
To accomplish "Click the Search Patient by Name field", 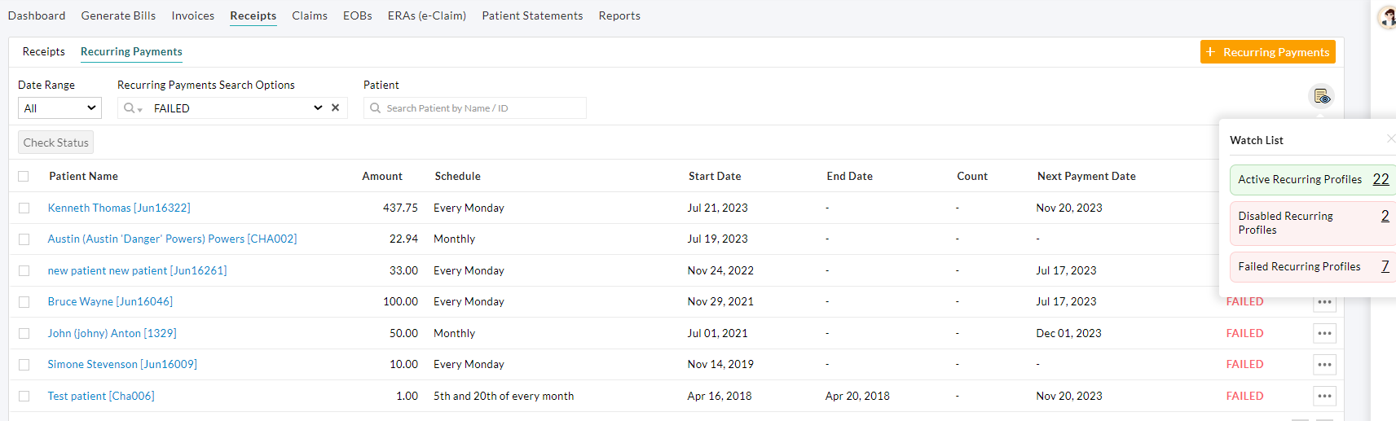I will point(475,108).
